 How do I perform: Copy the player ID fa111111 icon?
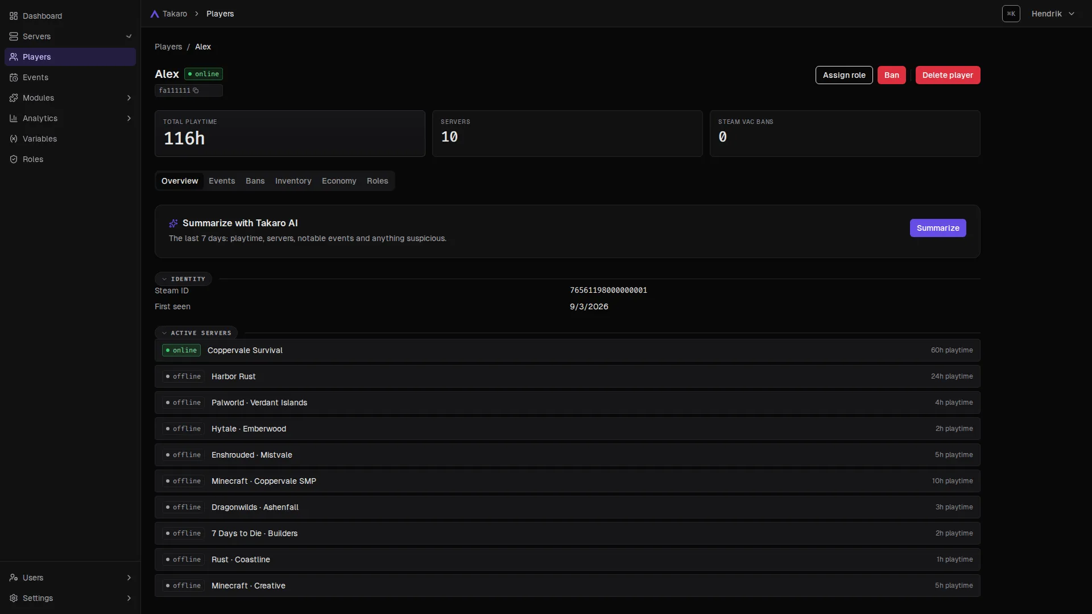[x=196, y=90]
